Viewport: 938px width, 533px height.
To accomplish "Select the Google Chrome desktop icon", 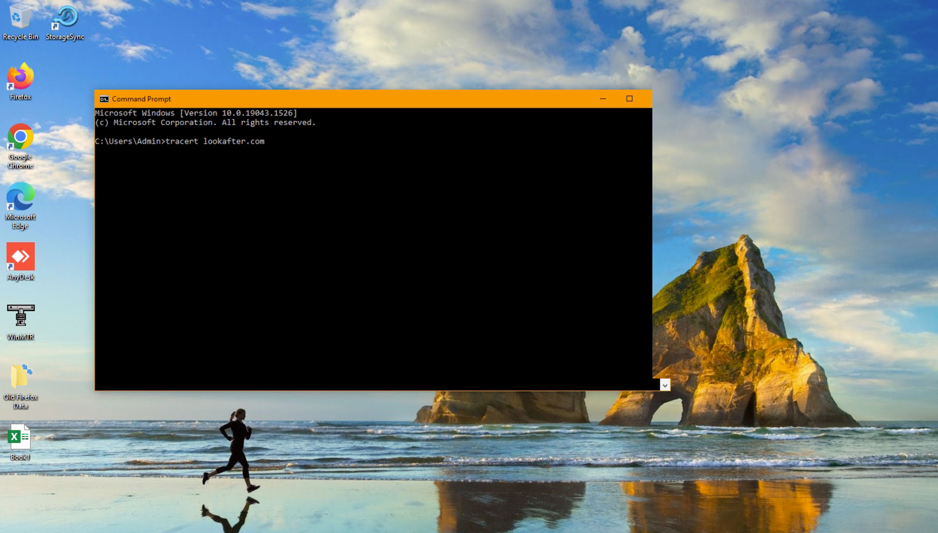I will 20,138.
